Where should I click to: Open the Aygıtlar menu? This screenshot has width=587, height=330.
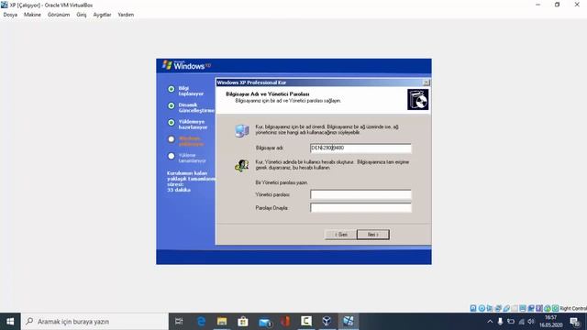pos(102,15)
